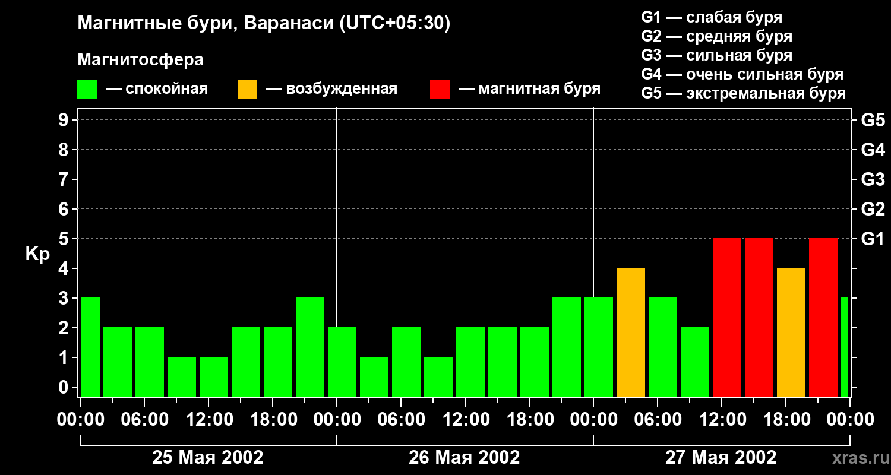Select the orange Kp 4 bar near 03:00 on 27 May

[x=631, y=332]
